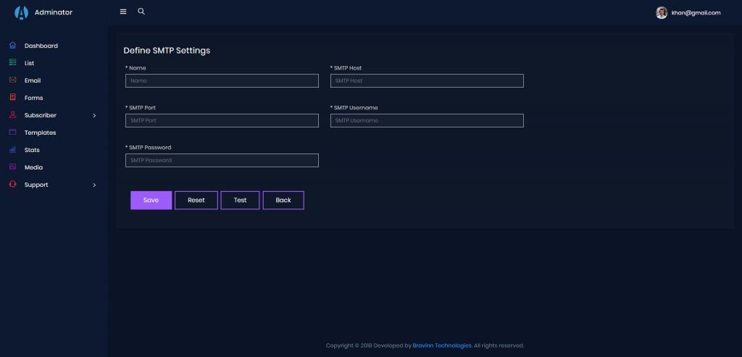This screenshot has height=357, width=742.
Task: Focus the SMTP Host input field
Action: coord(427,81)
